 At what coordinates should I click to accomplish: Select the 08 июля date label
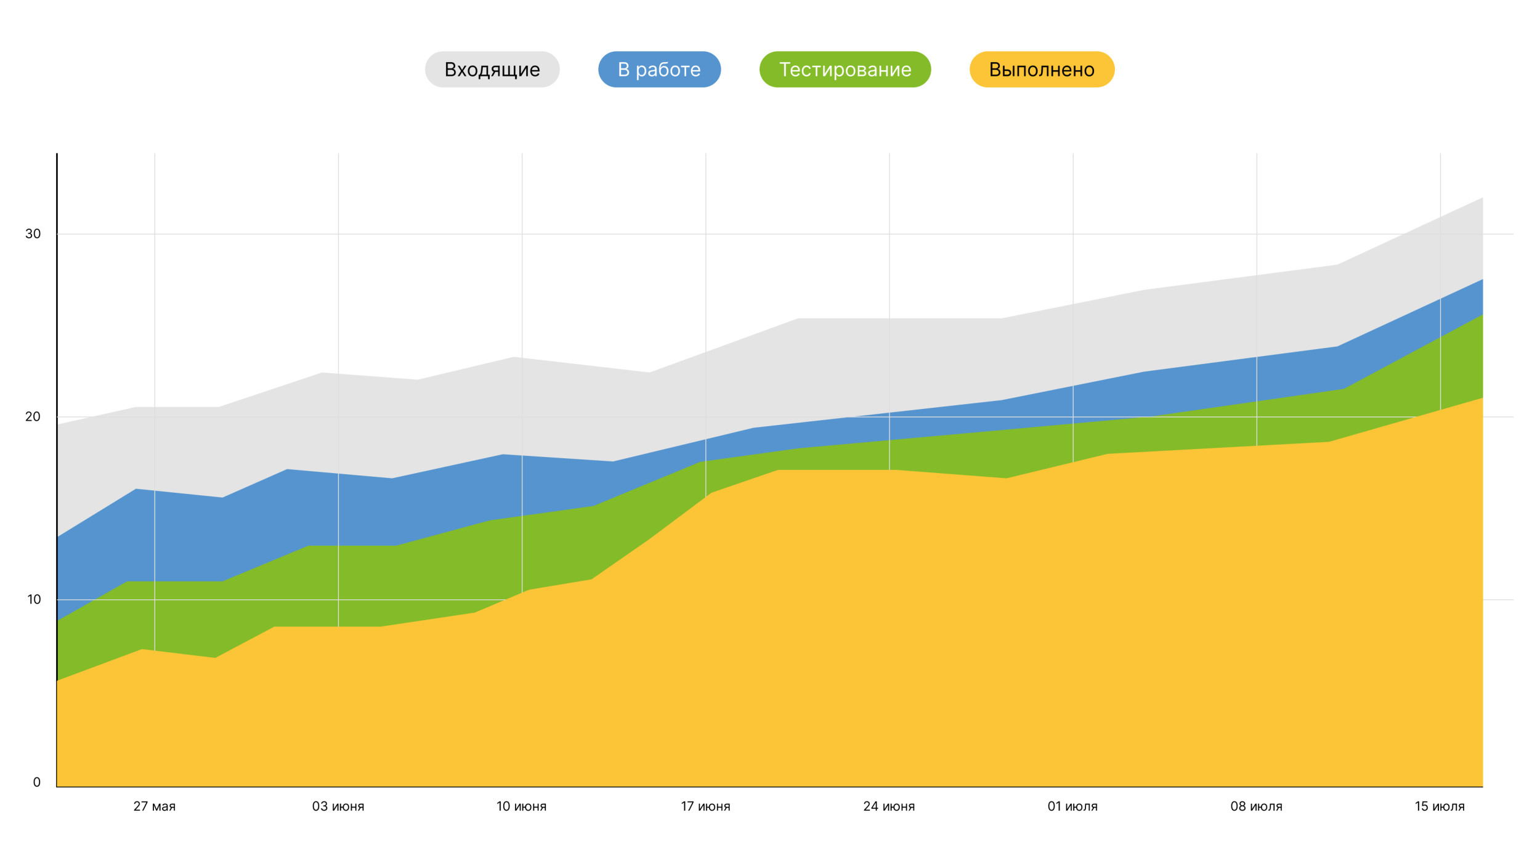point(1256,806)
